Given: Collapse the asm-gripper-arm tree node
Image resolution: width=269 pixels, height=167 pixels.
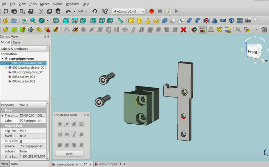Looking at the screenshot, I should tap(2, 58).
